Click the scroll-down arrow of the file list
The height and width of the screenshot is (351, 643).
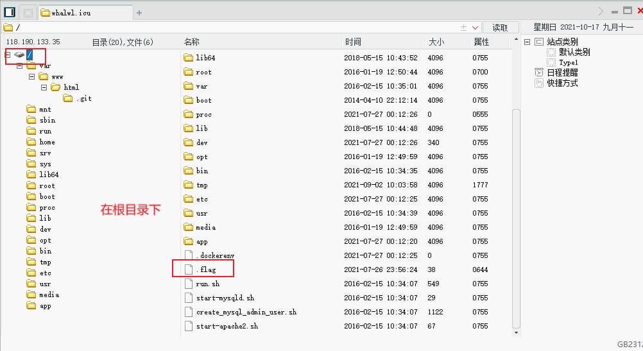[517, 332]
